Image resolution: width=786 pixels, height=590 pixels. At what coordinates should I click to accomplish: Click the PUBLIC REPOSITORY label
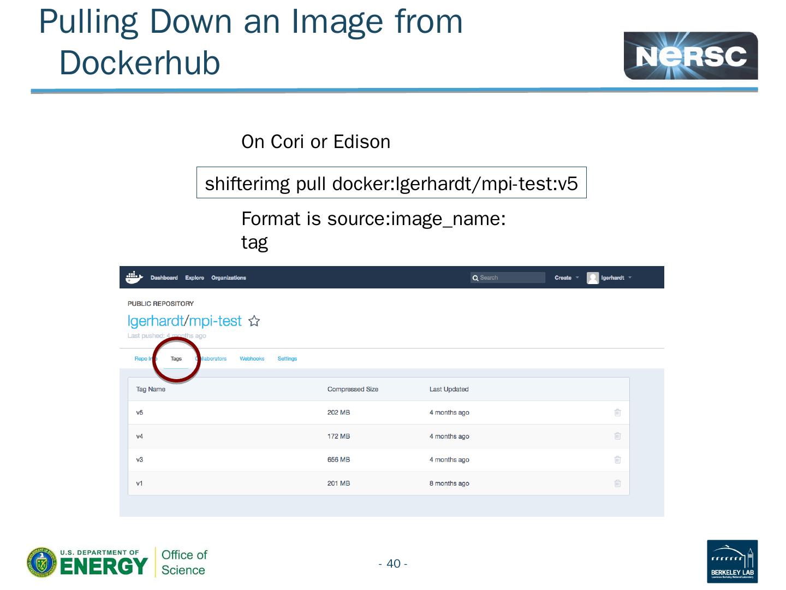click(x=160, y=303)
